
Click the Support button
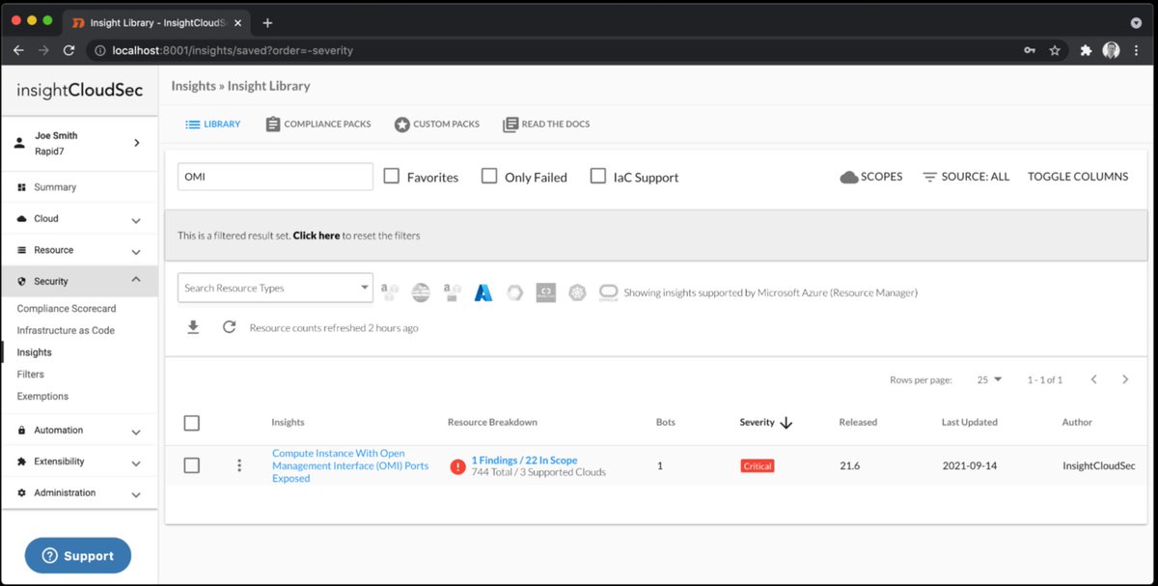[x=78, y=555]
